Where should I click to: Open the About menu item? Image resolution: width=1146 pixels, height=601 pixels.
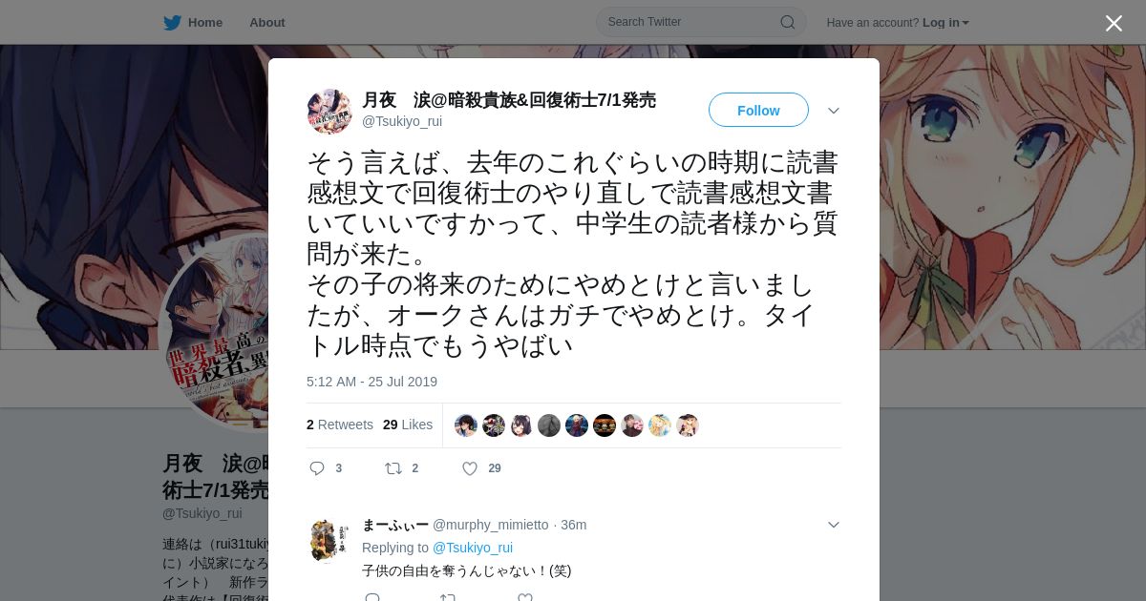pyautogui.click(x=267, y=22)
